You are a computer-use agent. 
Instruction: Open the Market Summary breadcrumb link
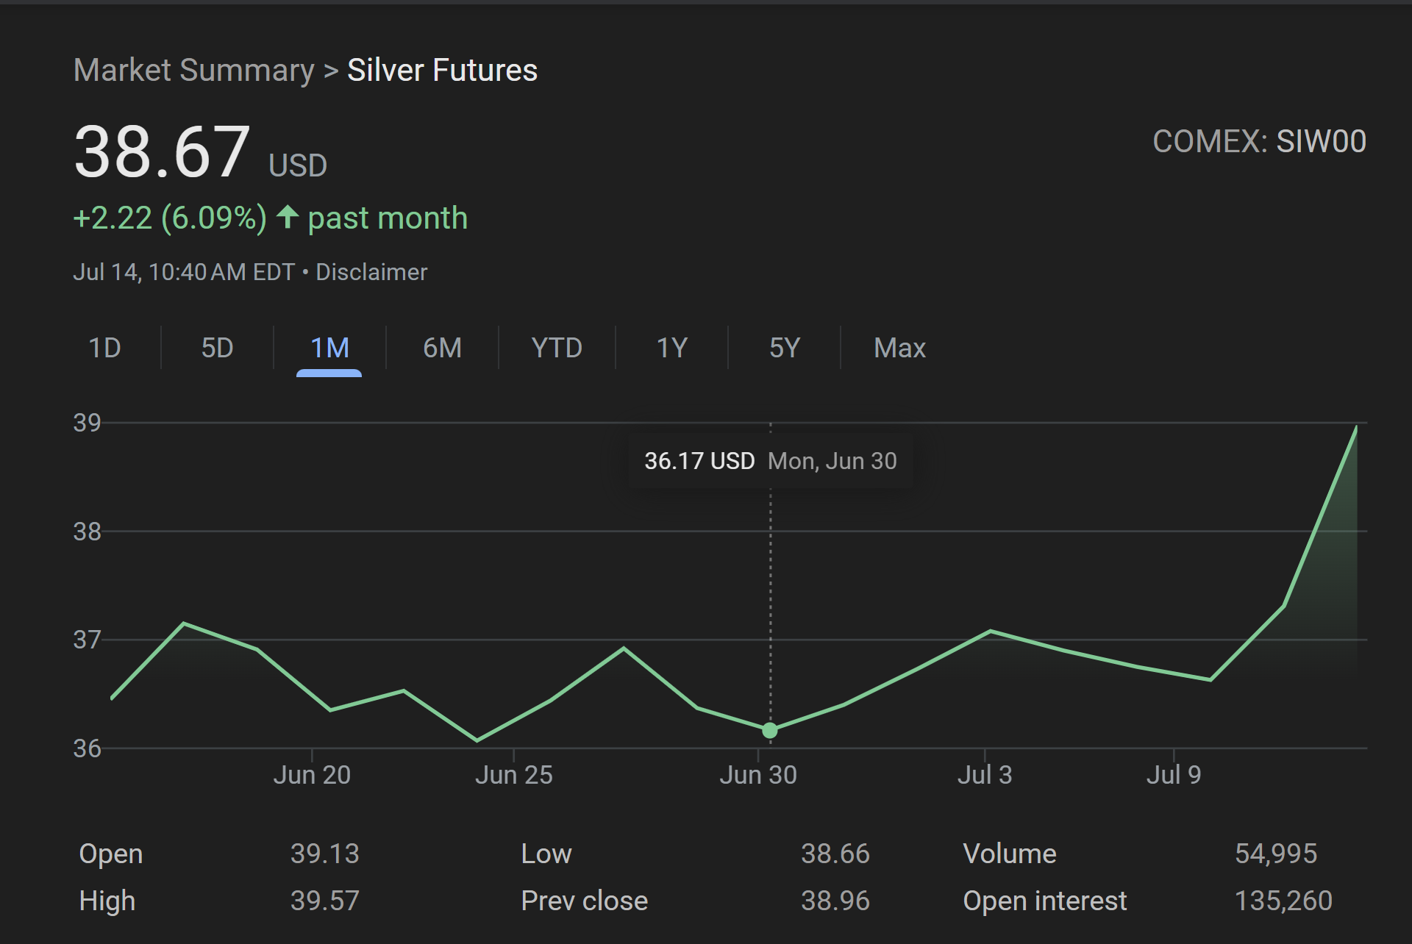pyautogui.click(x=194, y=71)
